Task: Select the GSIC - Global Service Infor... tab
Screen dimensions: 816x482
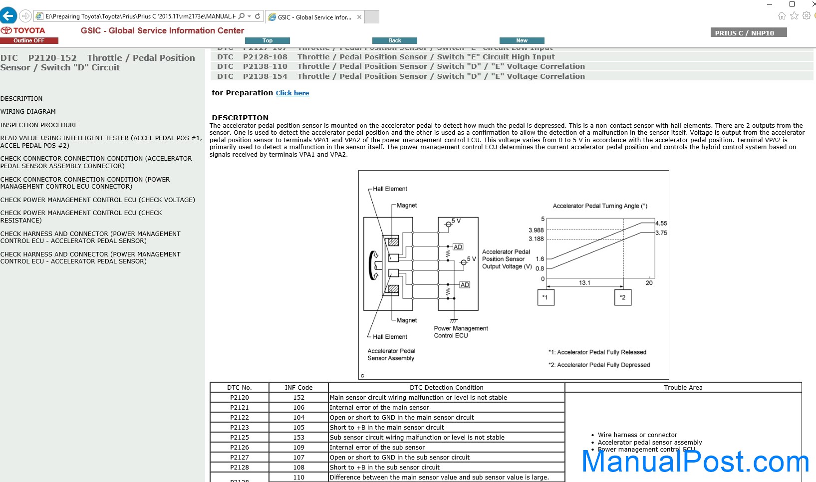Action: pyautogui.click(x=314, y=17)
